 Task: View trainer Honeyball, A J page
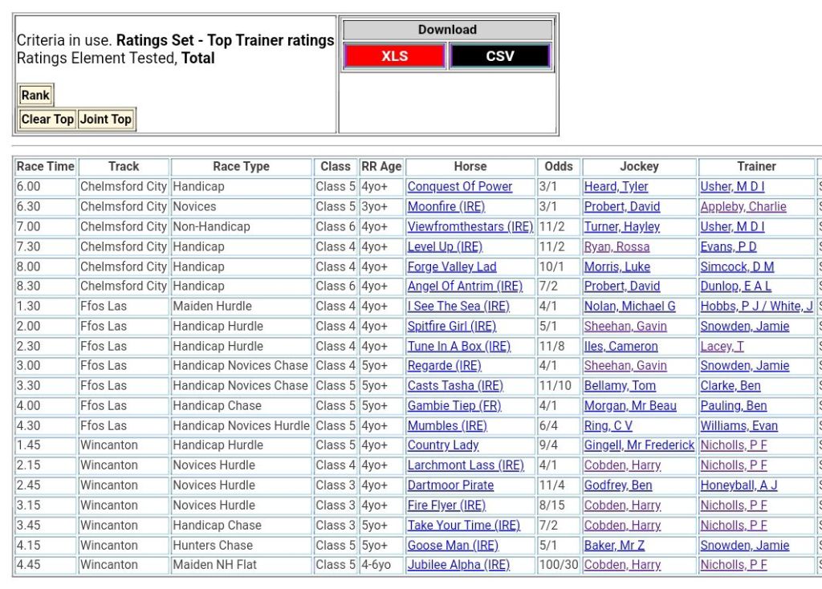point(739,485)
